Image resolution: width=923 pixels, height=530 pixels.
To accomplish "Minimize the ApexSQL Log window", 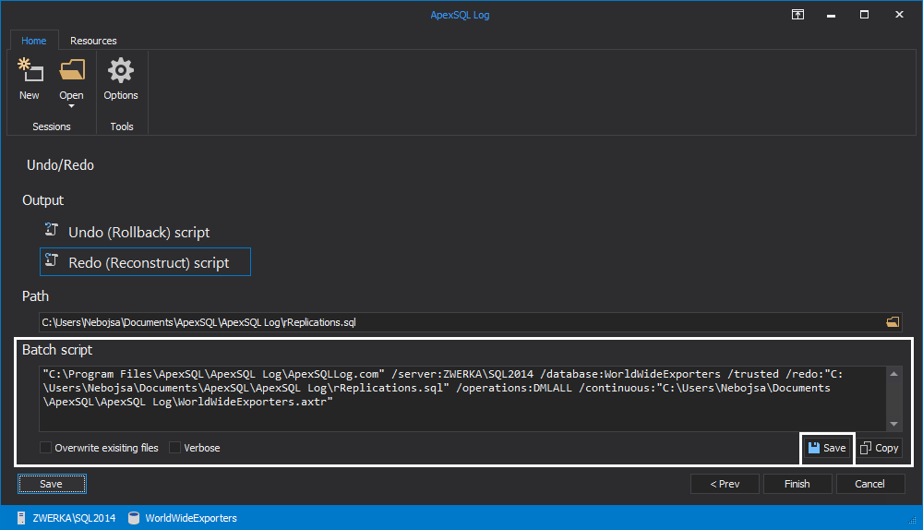I will point(832,15).
